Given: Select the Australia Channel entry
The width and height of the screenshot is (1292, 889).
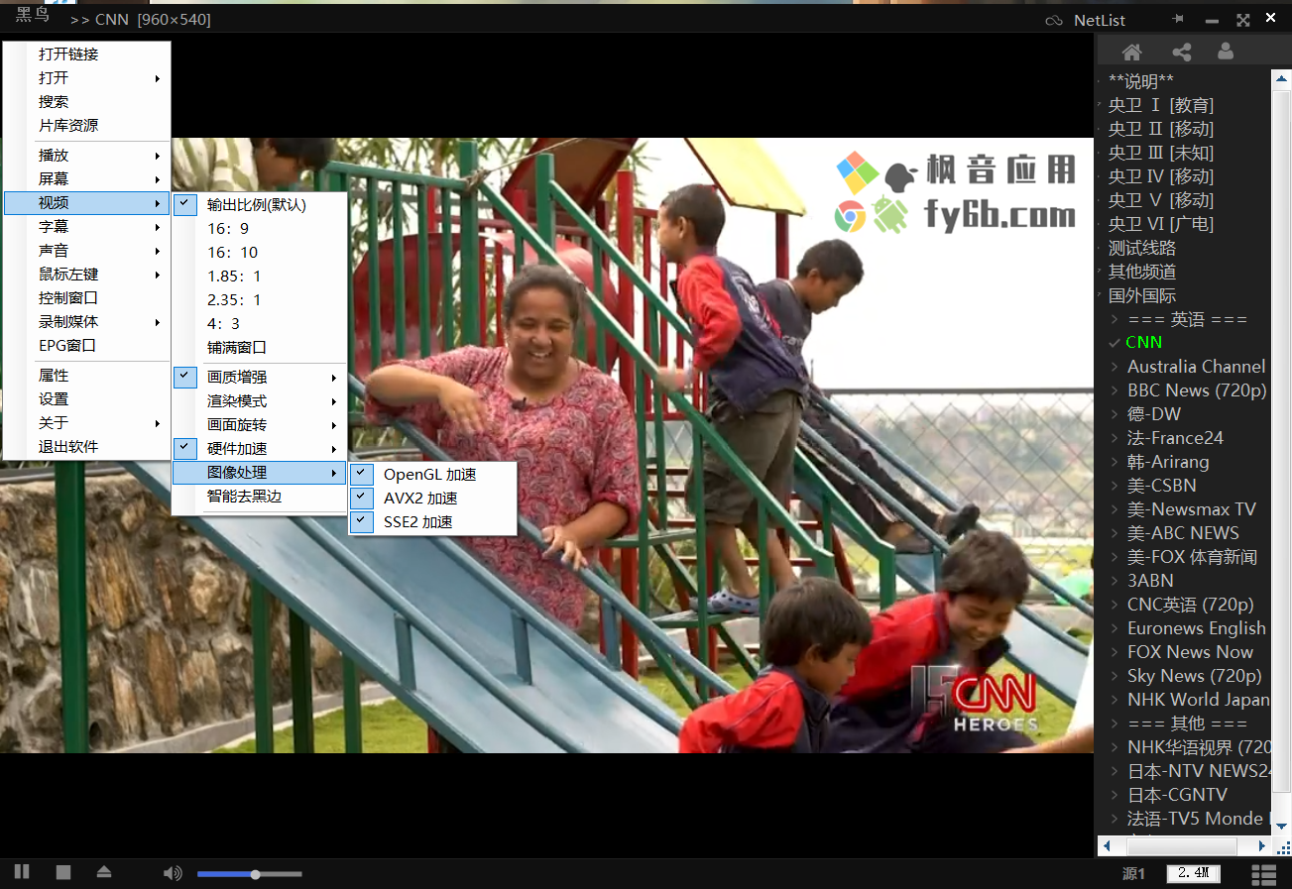Looking at the screenshot, I should click(1196, 367).
